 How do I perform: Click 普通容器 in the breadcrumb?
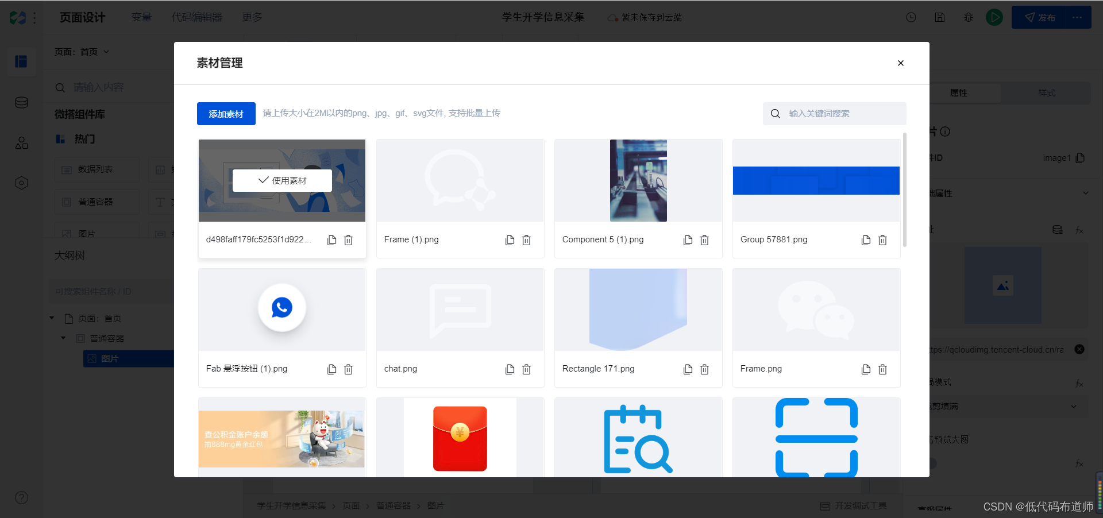(x=394, y=506)
